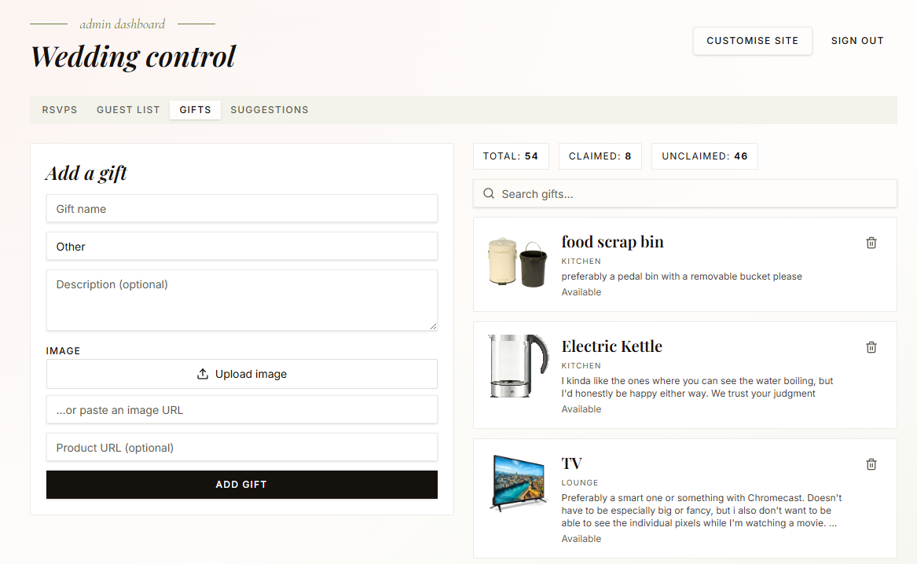
Task: Click the TV description mentioning Chromecast
Action: [x=701, y=511]
